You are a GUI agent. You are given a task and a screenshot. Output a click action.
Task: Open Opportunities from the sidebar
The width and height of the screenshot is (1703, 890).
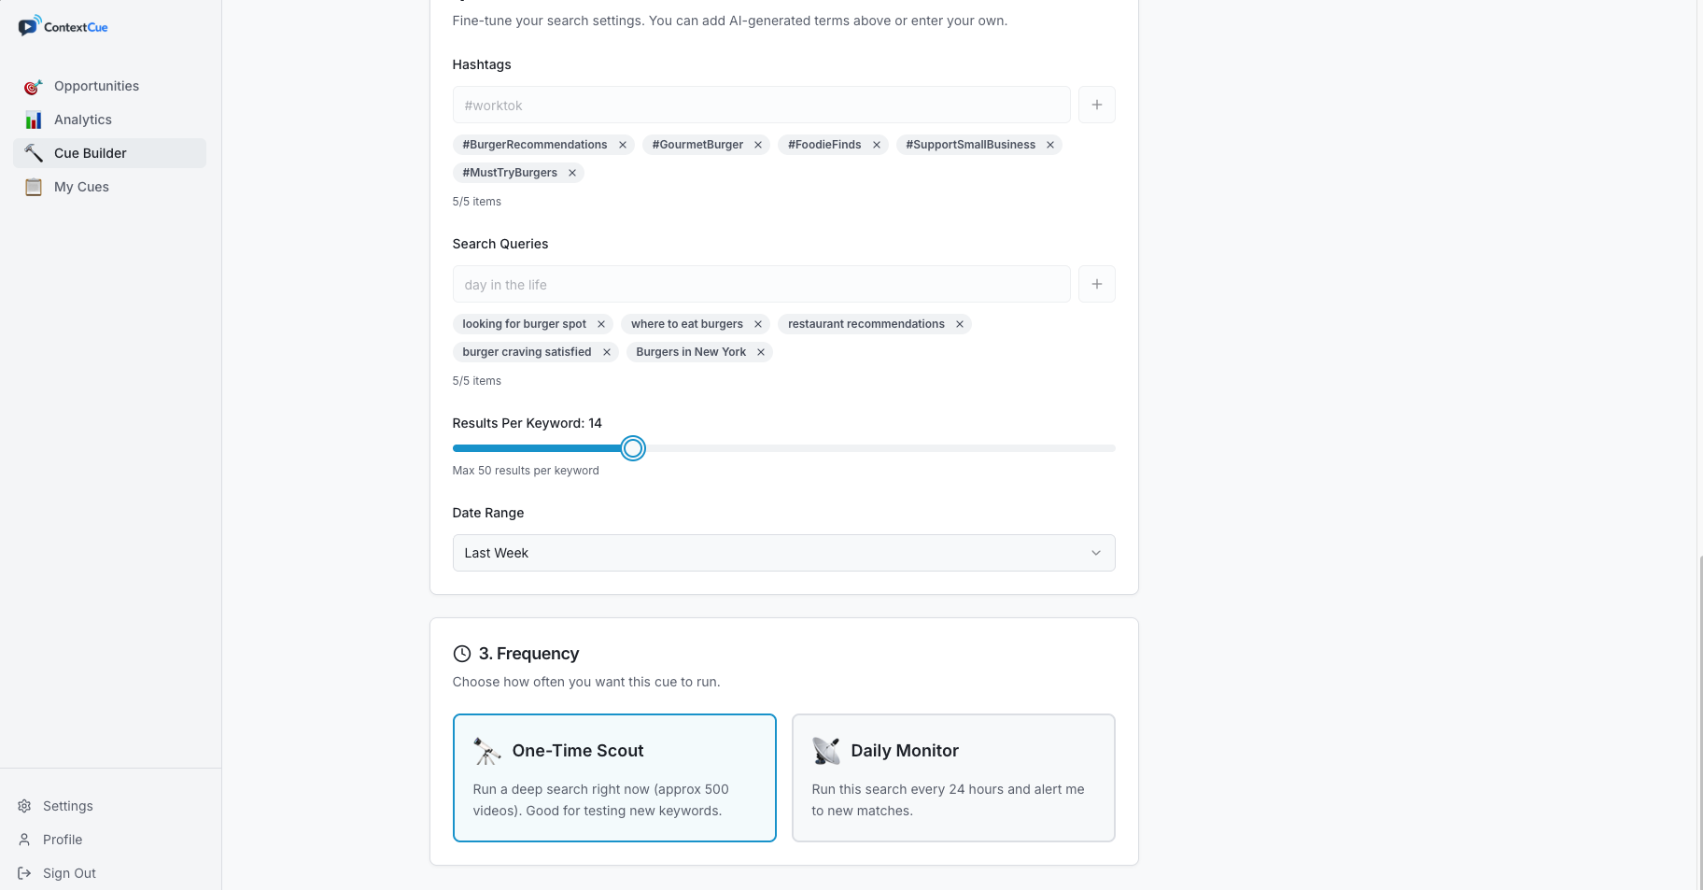(x=96, y=86)
